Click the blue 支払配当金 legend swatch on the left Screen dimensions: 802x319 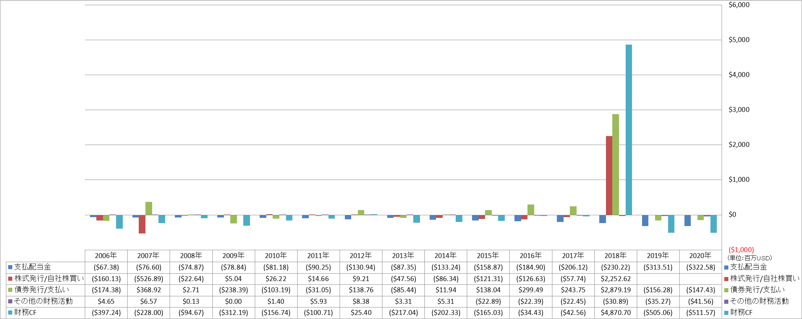pyautogui.click(x=10, y=267)
